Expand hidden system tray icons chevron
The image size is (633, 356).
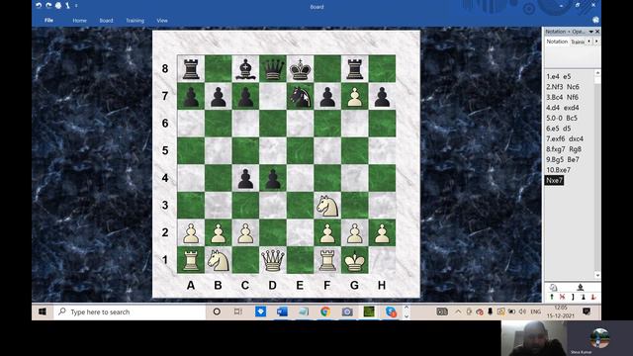click(458, 311)
